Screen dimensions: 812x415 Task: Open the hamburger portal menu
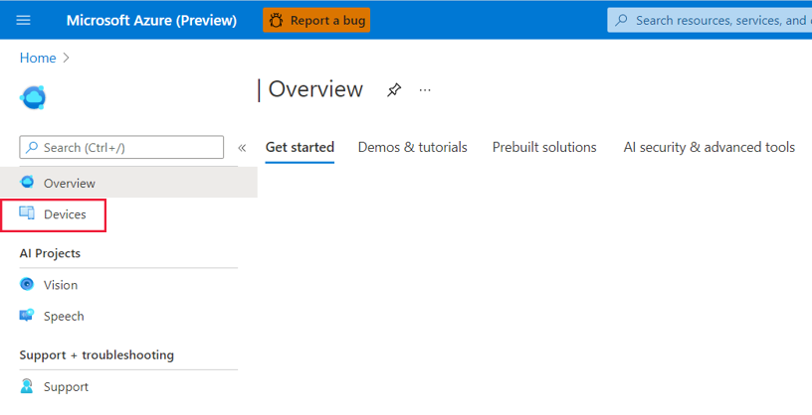pos(23,20)
